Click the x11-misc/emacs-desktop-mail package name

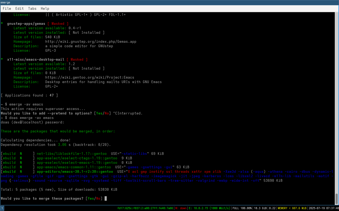36,59
